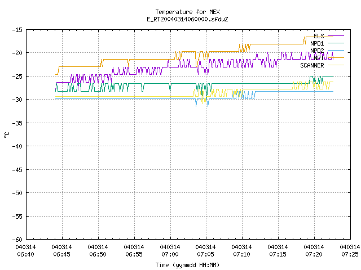Viewport: 361px width, 270px height.
Task: Click the -55 y-axis tick label
Action: pyautogui.click(x=17, y=216)
